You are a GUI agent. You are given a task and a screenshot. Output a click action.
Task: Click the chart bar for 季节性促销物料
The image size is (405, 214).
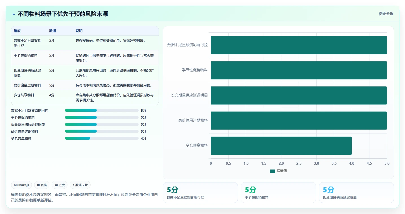299,70
